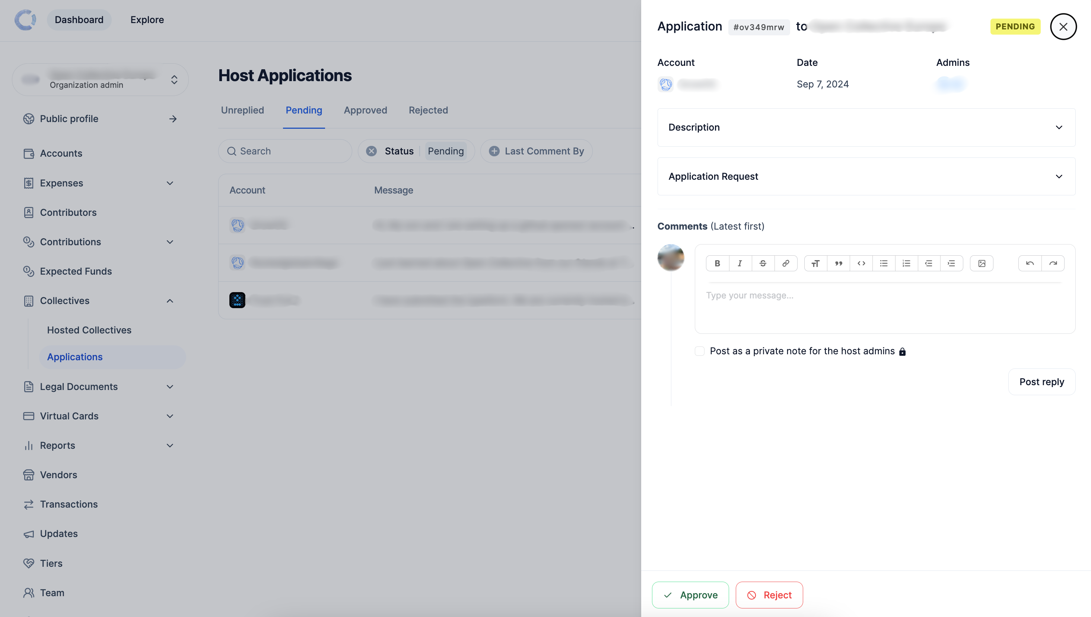The height and width of the screenshot is (617, 1091).
Task: Toggle bold formatting in comment editor
Action: pos(717,263)
